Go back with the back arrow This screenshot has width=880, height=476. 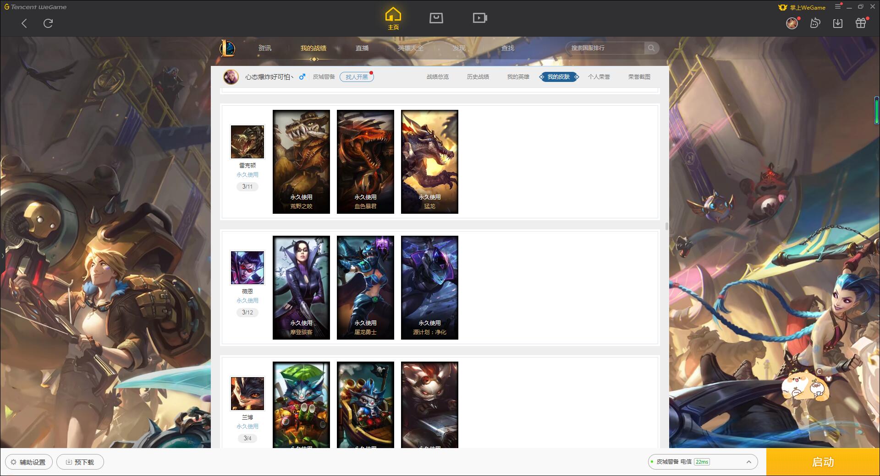(x=24, y=23)
